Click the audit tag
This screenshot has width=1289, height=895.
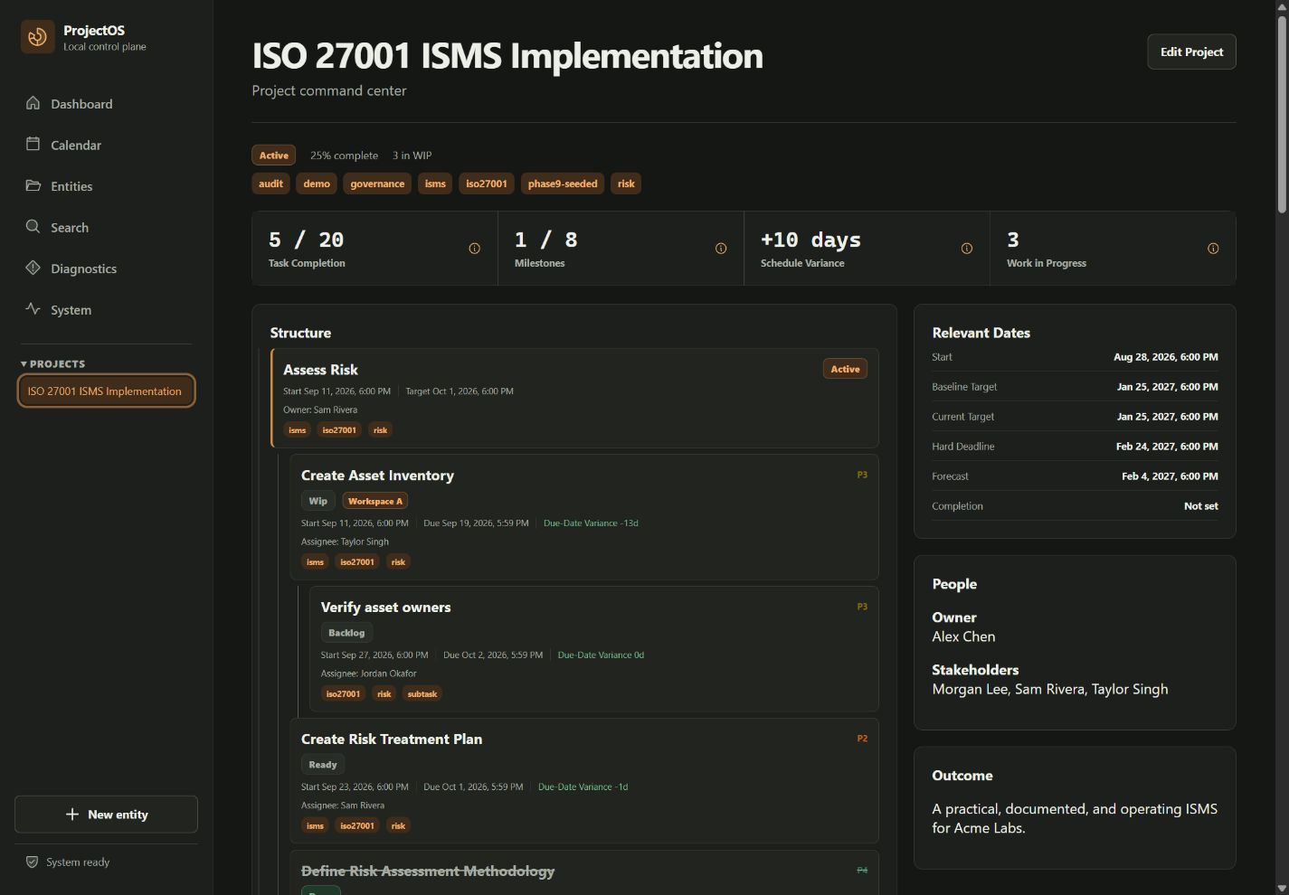point(270,184)
